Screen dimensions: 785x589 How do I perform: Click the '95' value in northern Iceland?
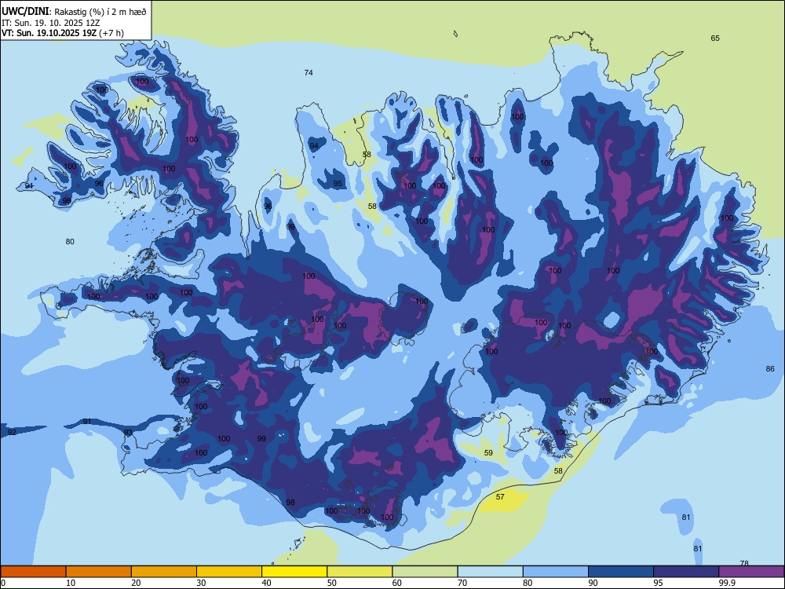[338, 183]
